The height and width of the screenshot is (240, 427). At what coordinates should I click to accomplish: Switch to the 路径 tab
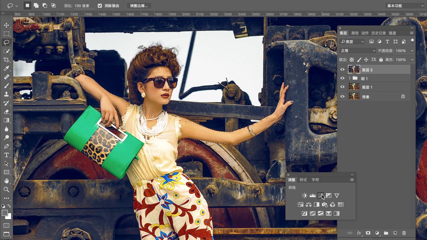coord(355,33)
